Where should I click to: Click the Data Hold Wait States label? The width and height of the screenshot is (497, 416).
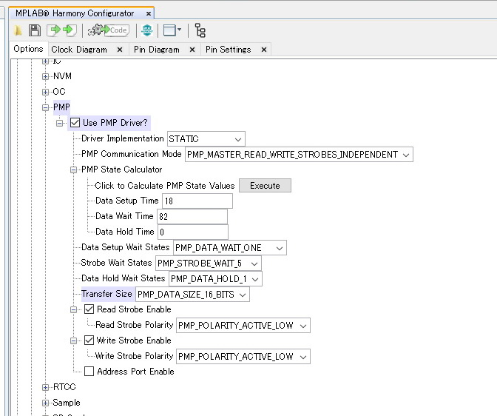(124, 278)
